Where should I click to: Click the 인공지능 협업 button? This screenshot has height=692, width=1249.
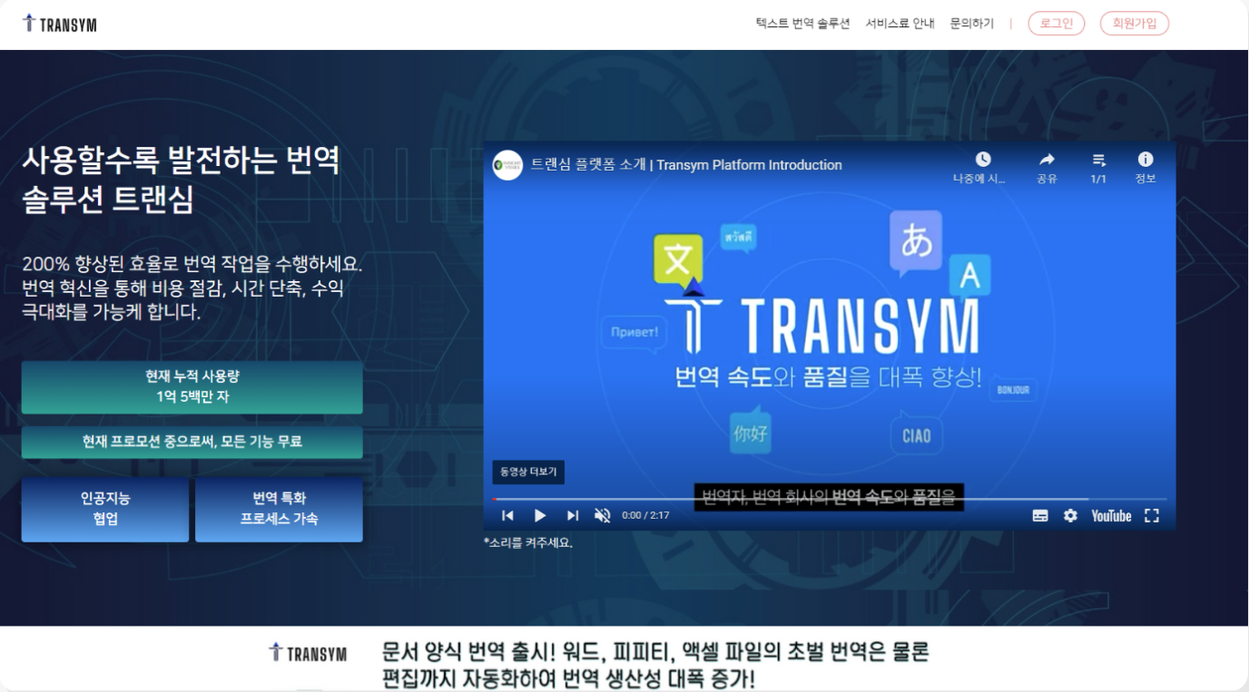pos(105,510)
